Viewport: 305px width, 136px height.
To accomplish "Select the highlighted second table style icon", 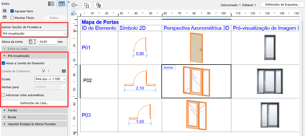I will point(62,4).
